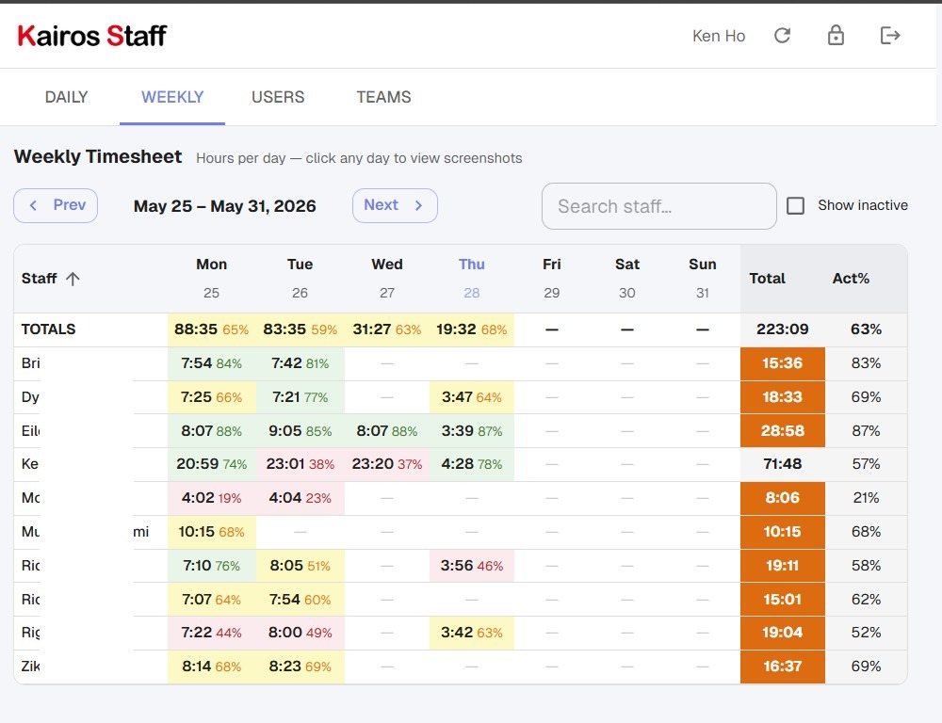Click the weekly total 223:09
Image resolution: width=942 pixels, height=723 pixels.
coord(782,329)
